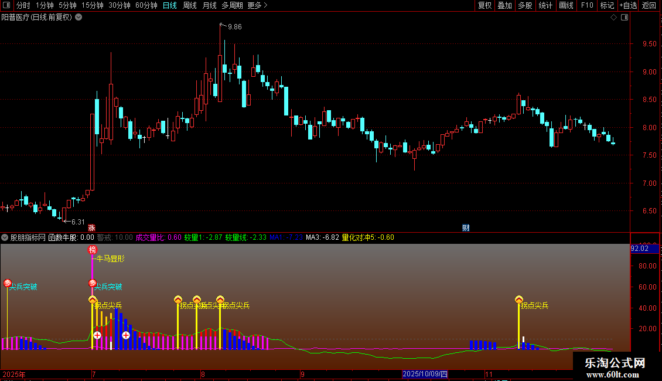The width and height of the screenshot is (662, 381).
Task: Activate 画线 drawing tools
Action: 566,5
